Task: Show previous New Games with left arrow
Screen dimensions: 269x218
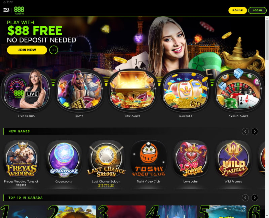Action: pyautogui.click(x=245, y=132)
